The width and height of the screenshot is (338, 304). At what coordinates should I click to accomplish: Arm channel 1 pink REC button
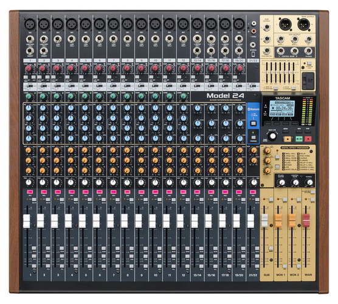(30, 192)
